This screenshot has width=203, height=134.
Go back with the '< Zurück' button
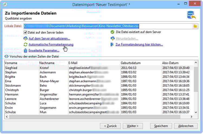[x=110, y=126]
